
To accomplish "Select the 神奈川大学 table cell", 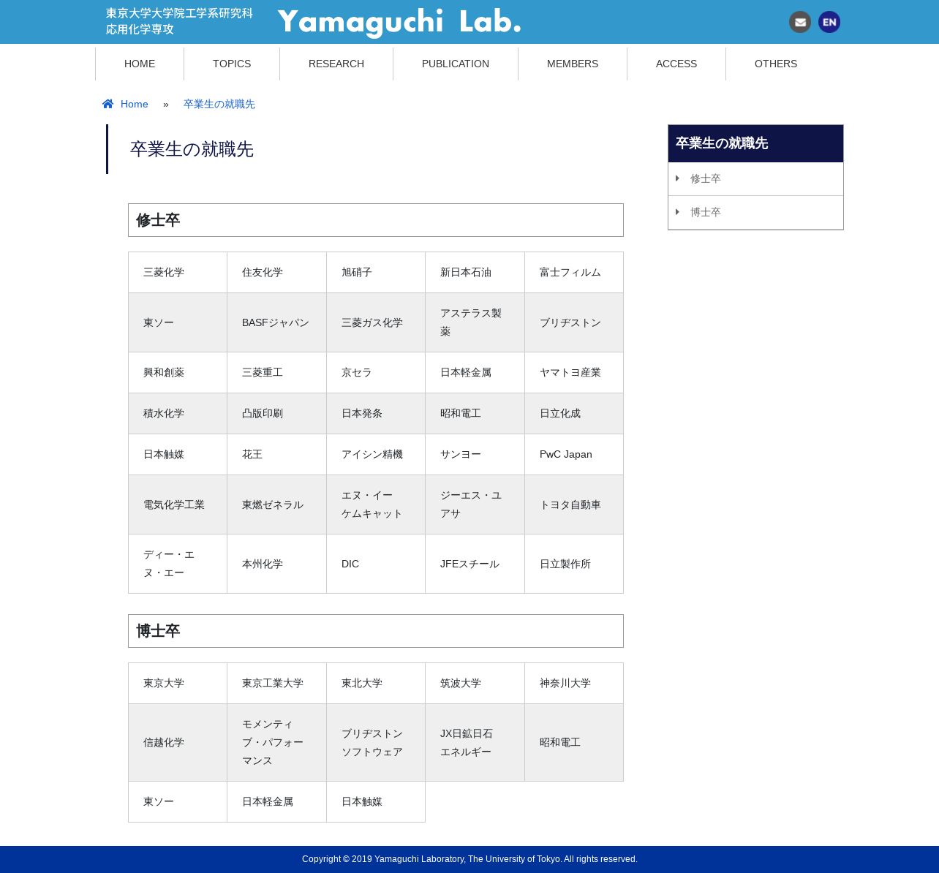I will pos(574,683).
